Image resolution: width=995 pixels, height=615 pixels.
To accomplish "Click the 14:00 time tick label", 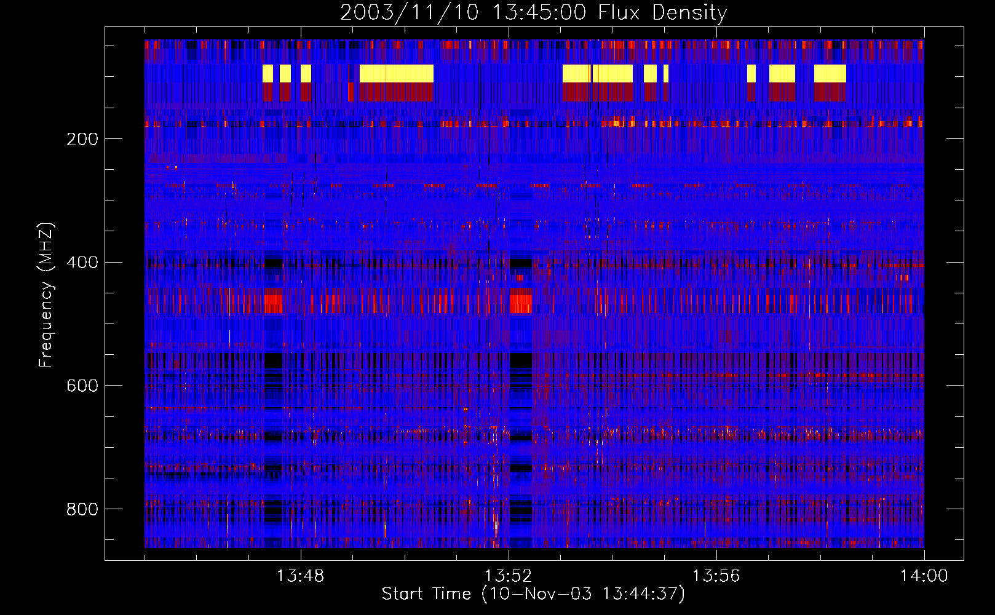I will pyautogui.click(x=924, y=576).
